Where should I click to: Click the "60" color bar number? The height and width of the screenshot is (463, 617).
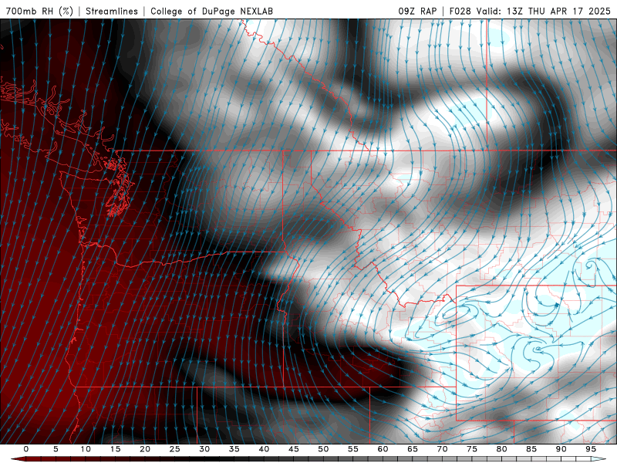(x=383, y=449)
